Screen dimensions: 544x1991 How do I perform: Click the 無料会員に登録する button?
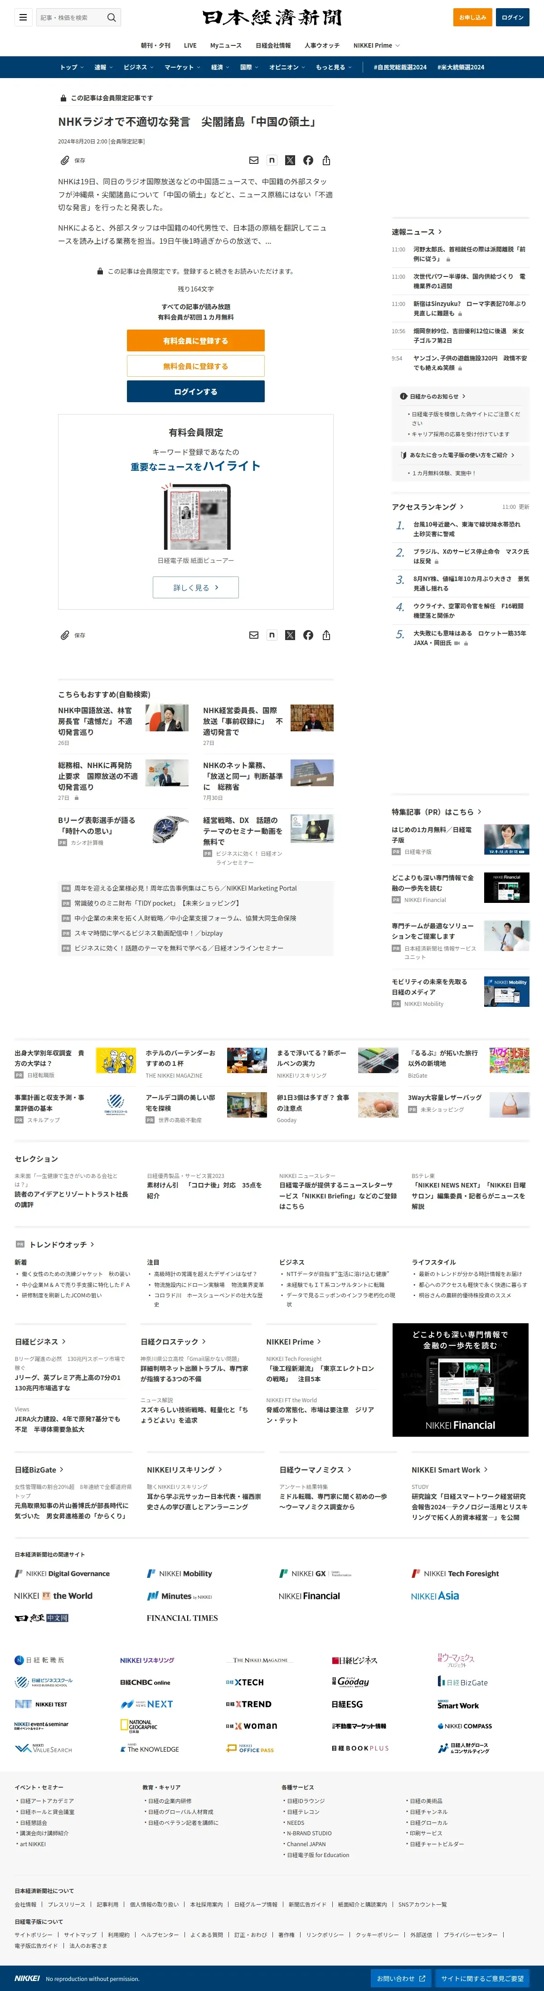pyautogui.click(x=195, y=366)
